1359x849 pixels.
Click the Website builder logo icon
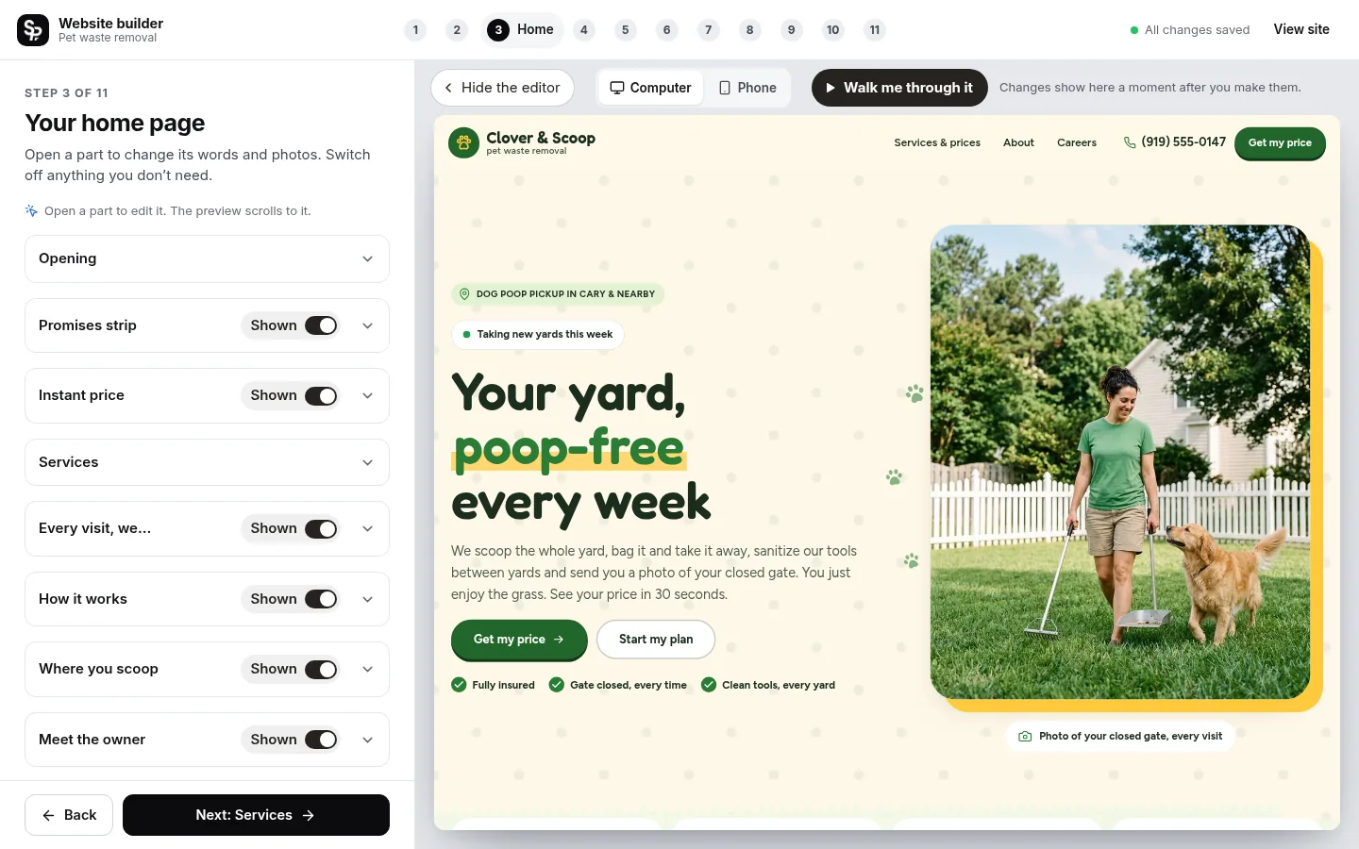pyautogui.click(x=33, y=30)
